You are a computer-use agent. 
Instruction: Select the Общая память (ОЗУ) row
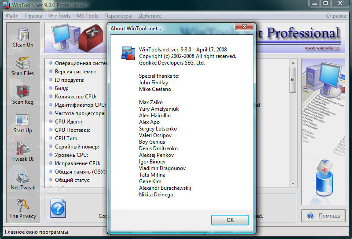[x=78, y=171]
